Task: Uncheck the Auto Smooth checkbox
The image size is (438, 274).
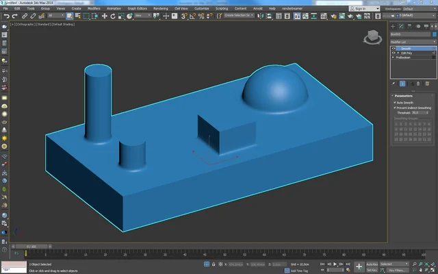Action: 395,103
